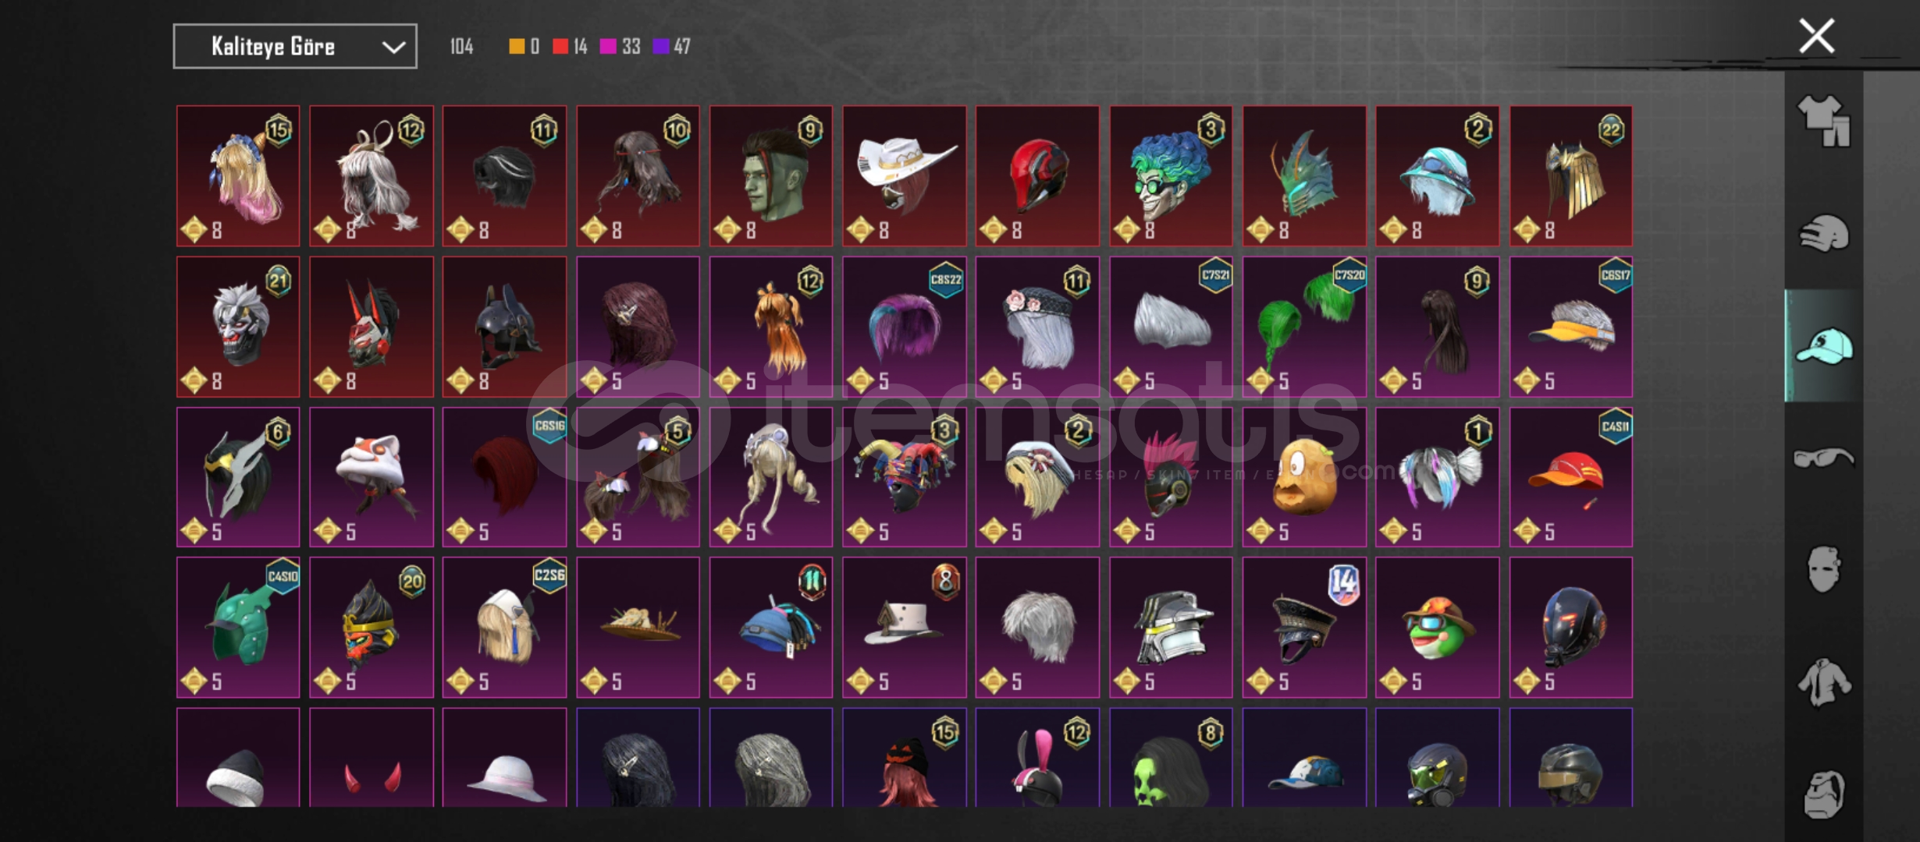1920x842 pixels.
Task: Select the helmet category icon in sidebar
Action: pyautogui.click(x=1824, y=233)
